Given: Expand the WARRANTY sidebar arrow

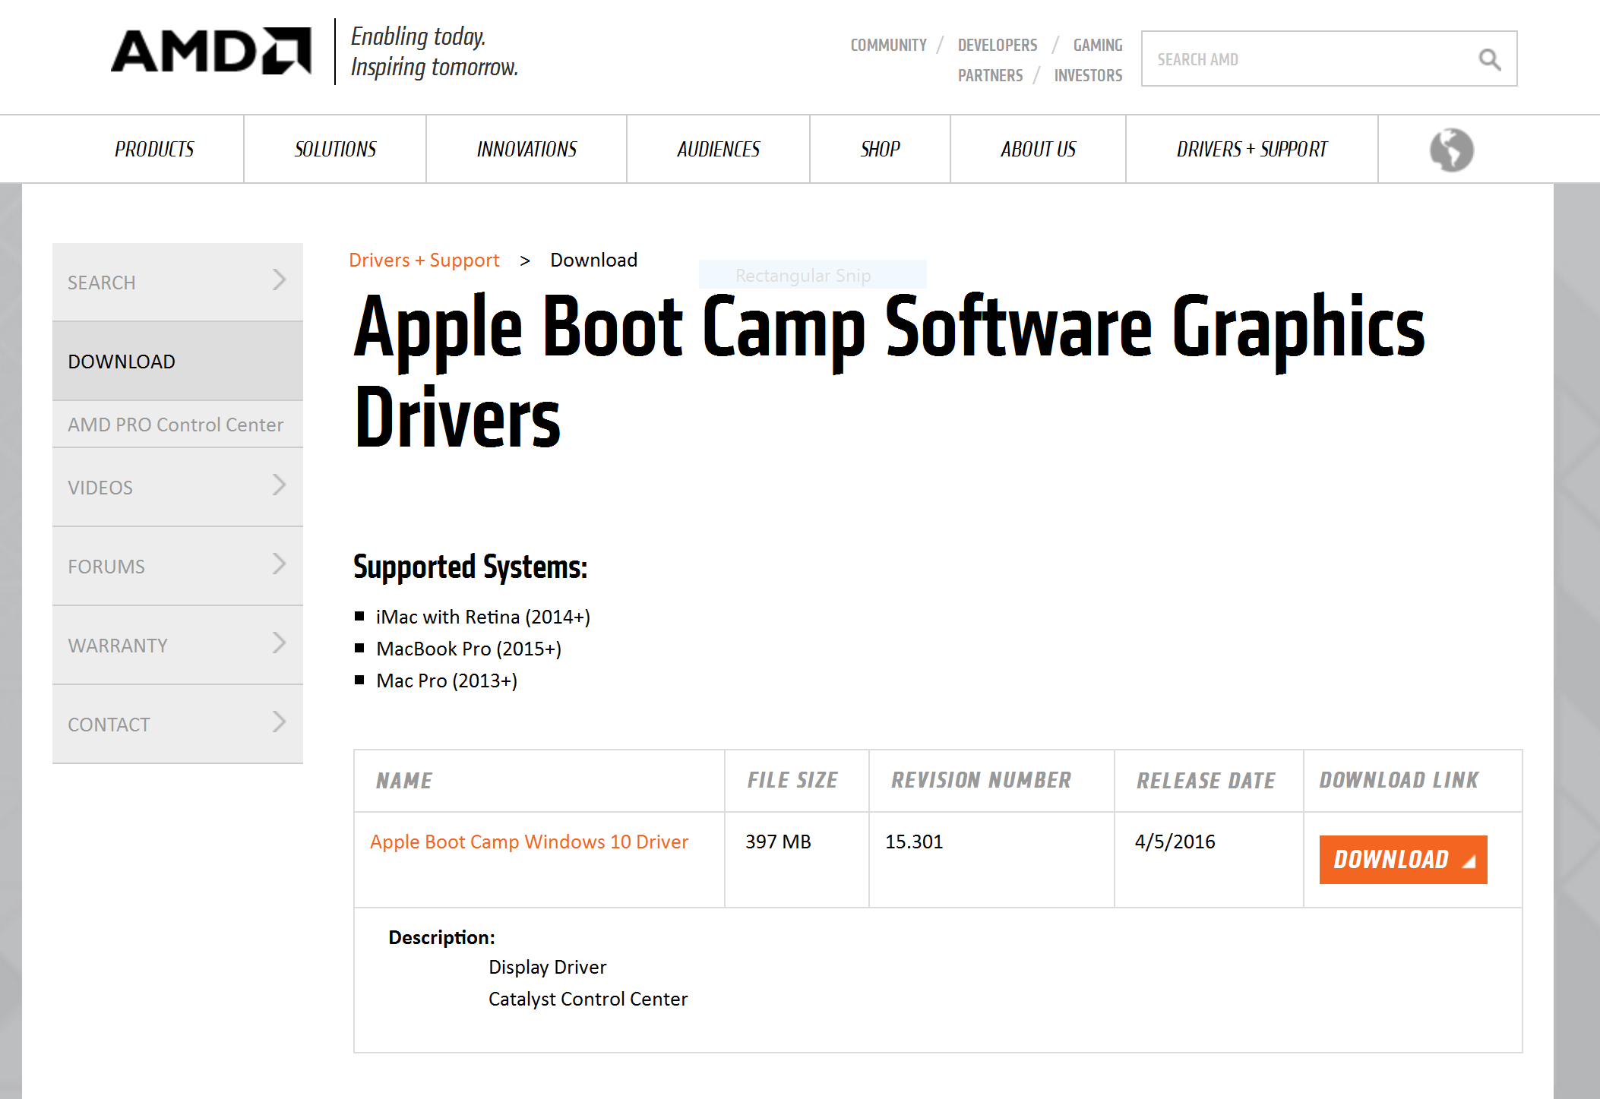Looking at the screenshot, I should [279, 643].
